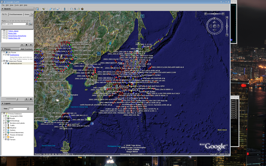Click the Add Polygon toolbar icon
The height and width of the screenshot is (166, 266).
51,9
